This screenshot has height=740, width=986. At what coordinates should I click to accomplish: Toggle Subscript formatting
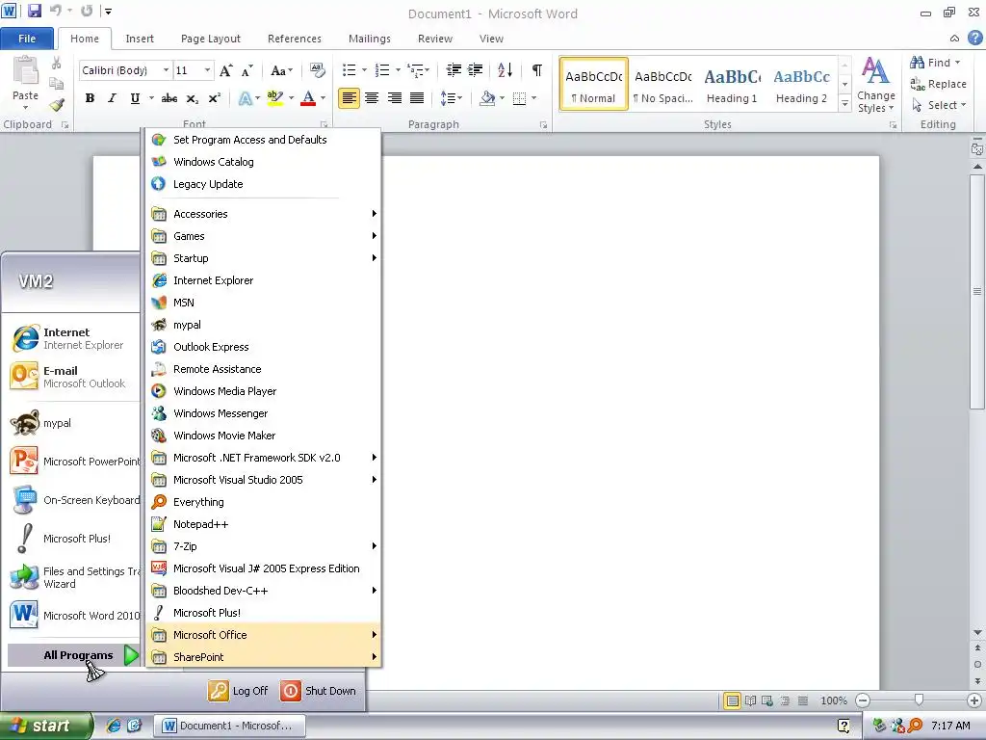click(x=193, y=98)
